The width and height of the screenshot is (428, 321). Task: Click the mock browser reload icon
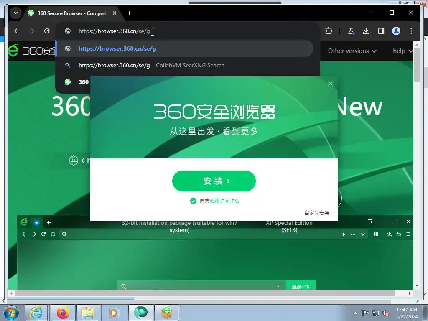[x=43, y=234]
